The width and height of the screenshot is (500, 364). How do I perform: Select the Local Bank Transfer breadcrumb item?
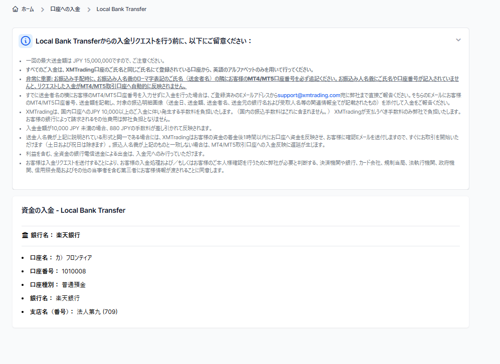[121, 9]
